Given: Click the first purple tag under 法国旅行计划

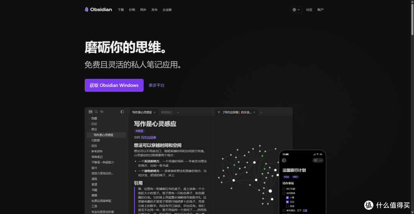Looking at the screenshot, I should click(286, 177).
